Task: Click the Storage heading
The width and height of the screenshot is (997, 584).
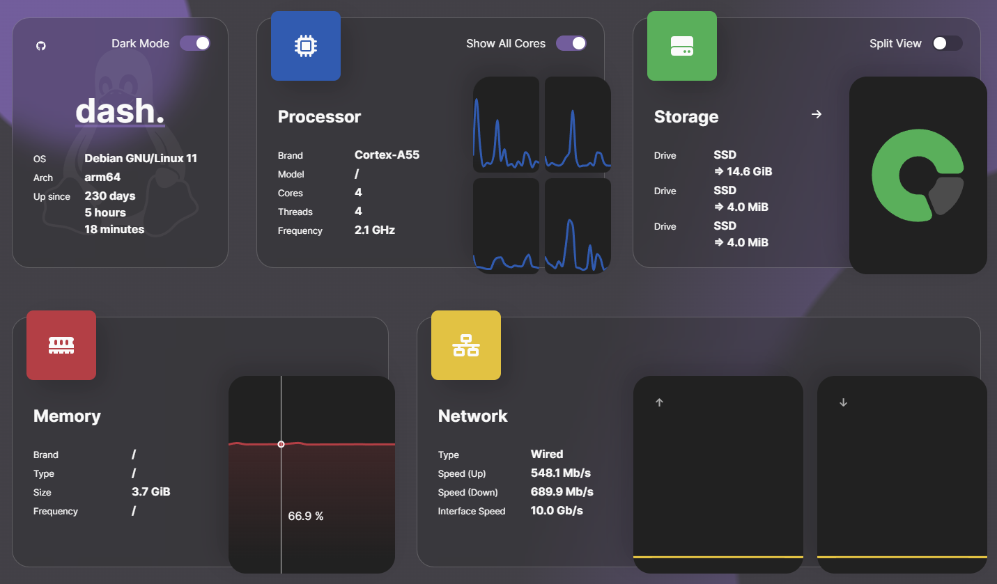Action: 686,117
